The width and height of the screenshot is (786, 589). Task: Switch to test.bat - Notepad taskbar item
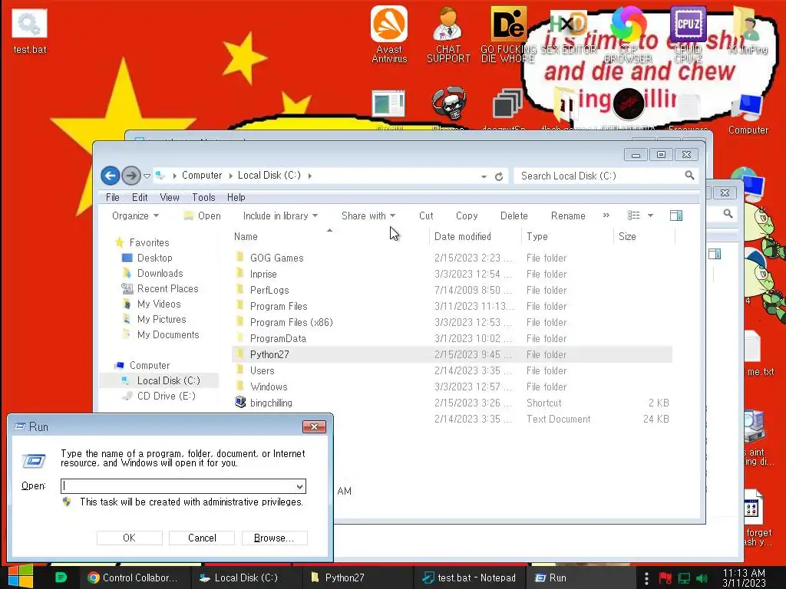pyautogui.click(x=470, y=577)
